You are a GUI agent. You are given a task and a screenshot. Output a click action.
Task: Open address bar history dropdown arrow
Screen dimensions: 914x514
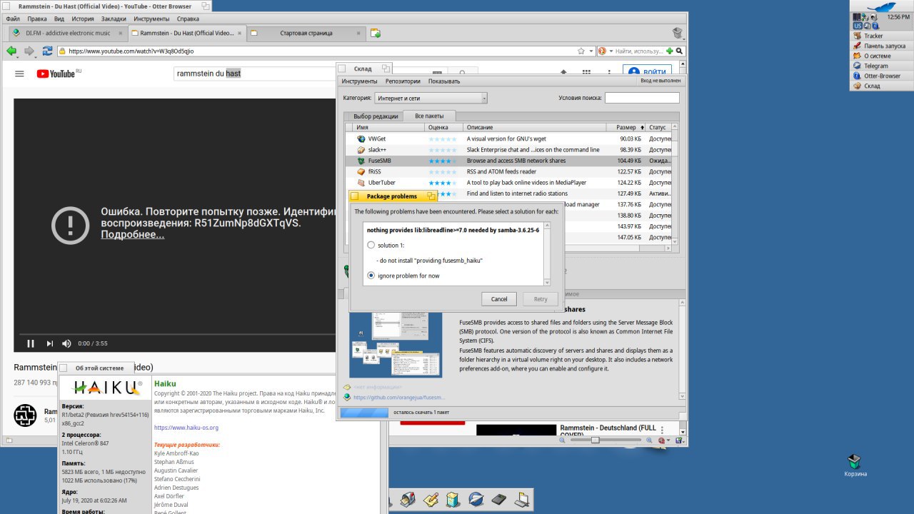point(591,51)
